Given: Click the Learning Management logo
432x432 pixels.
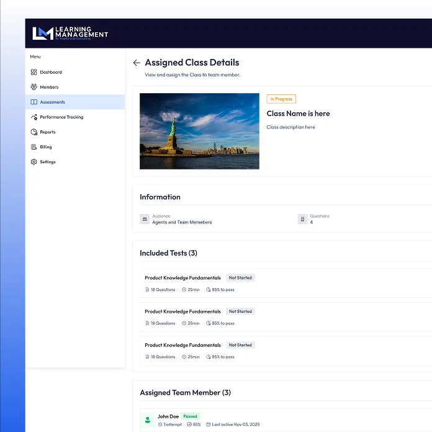Looking at the screenshot, I should click(70, 34).
